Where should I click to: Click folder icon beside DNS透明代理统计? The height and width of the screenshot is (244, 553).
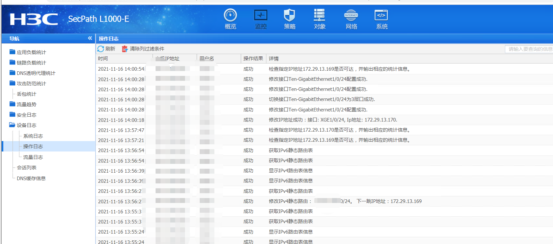click(x=12, y=73)
